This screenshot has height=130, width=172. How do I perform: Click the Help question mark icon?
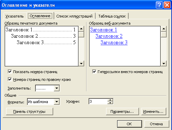[159, 5]
